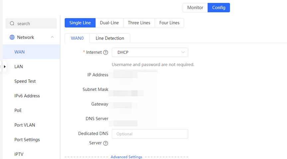Choose the Dual-Line option
This screenshot has height=159, width=287.
pyautogui.click(x=109, y=23)
